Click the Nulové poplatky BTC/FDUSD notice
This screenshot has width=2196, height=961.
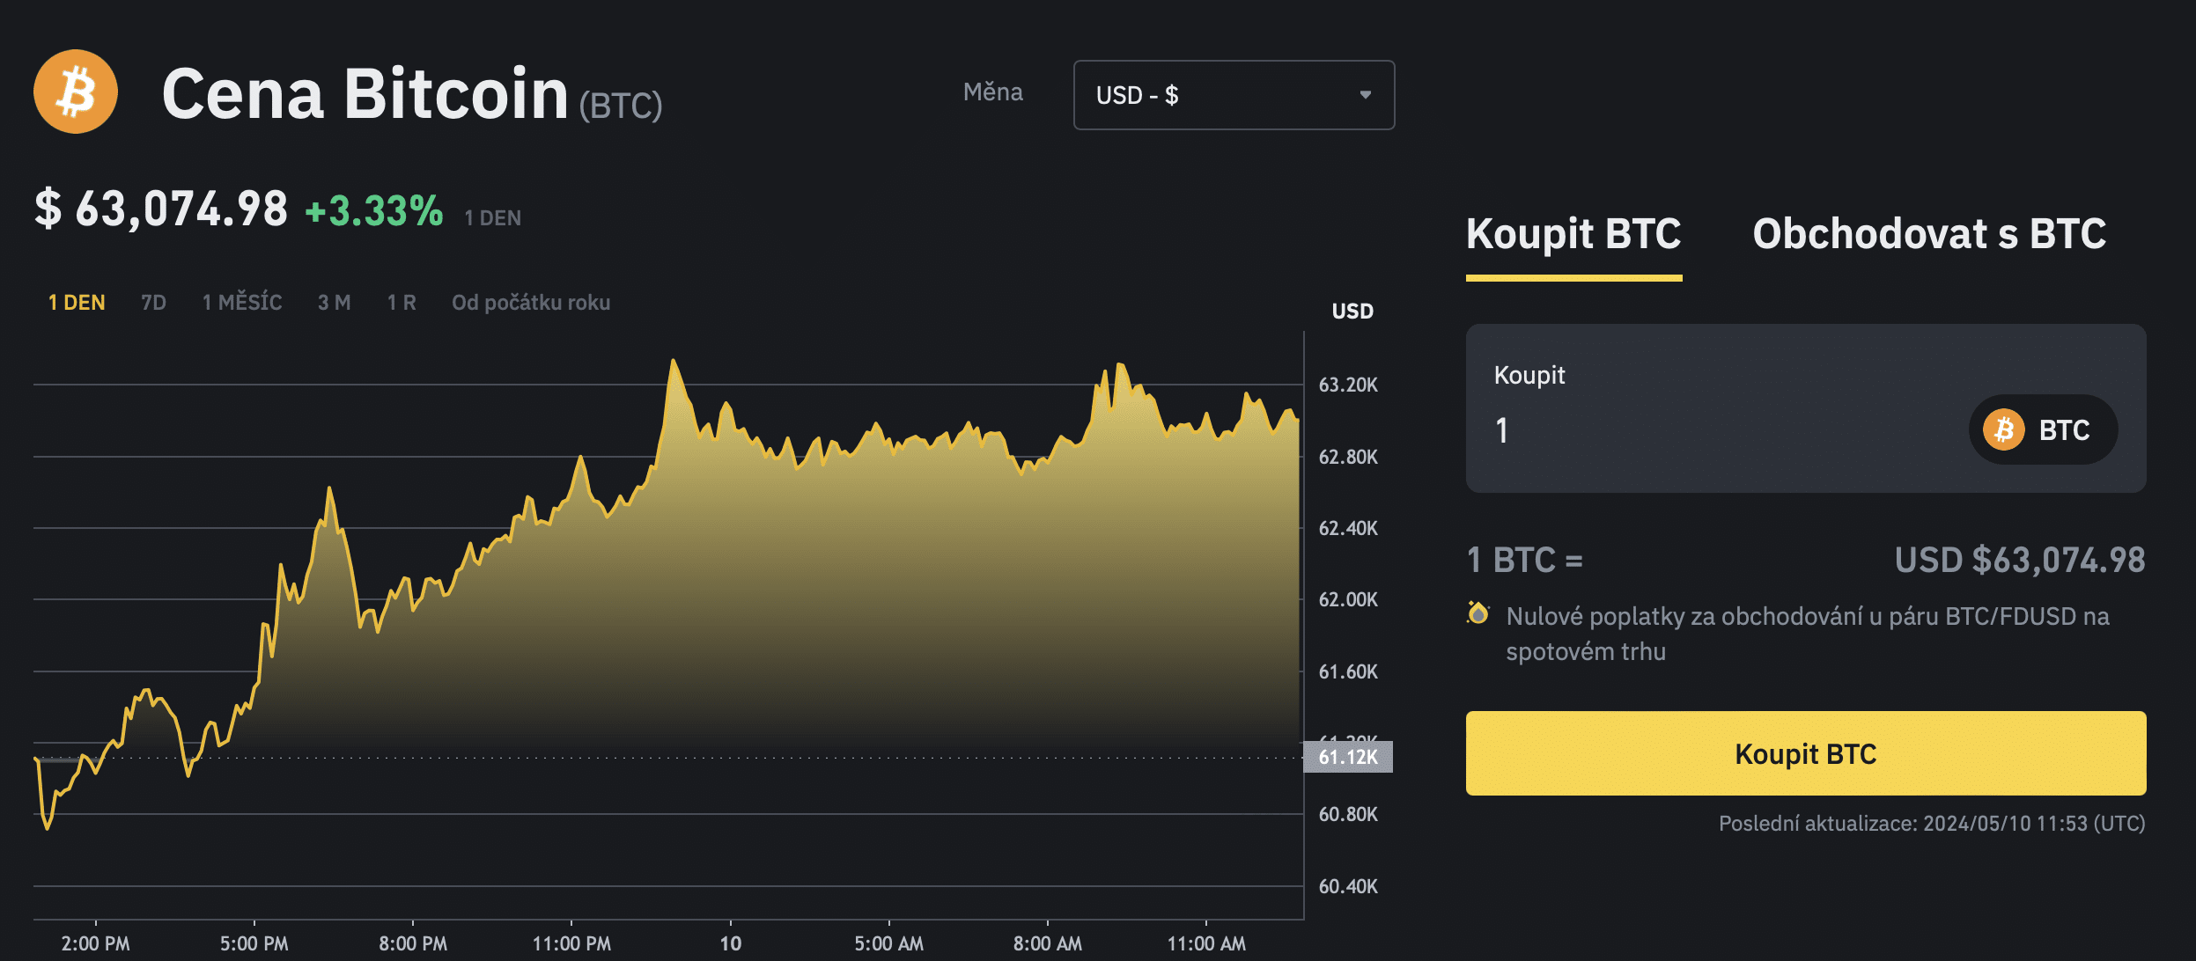click(1808, 634)
